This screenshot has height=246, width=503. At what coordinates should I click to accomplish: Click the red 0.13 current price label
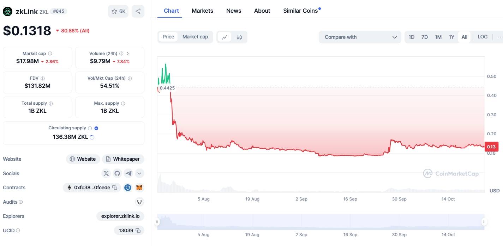point(491,147)
